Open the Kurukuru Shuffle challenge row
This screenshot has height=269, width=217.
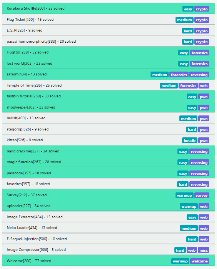108,8
